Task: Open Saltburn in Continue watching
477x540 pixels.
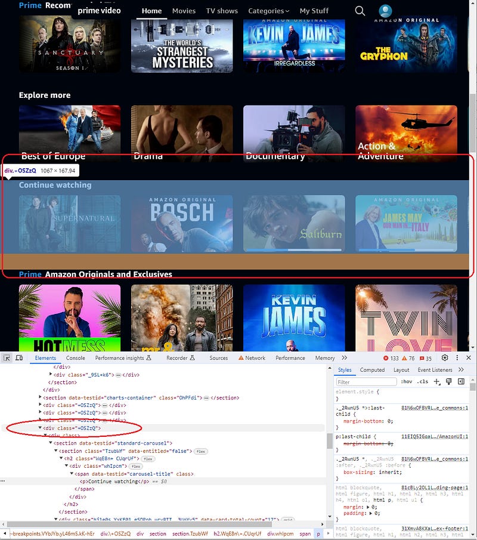Action: click(294, 224)
